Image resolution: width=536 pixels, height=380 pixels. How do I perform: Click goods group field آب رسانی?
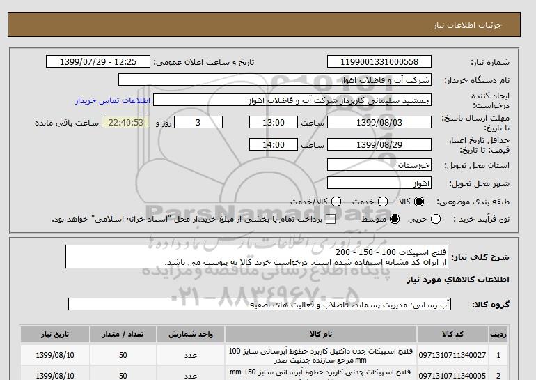point(260,304)
